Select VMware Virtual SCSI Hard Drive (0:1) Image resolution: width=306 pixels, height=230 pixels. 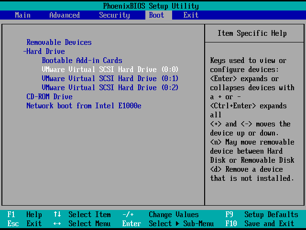pyautogui.click(x=110, y=78)
